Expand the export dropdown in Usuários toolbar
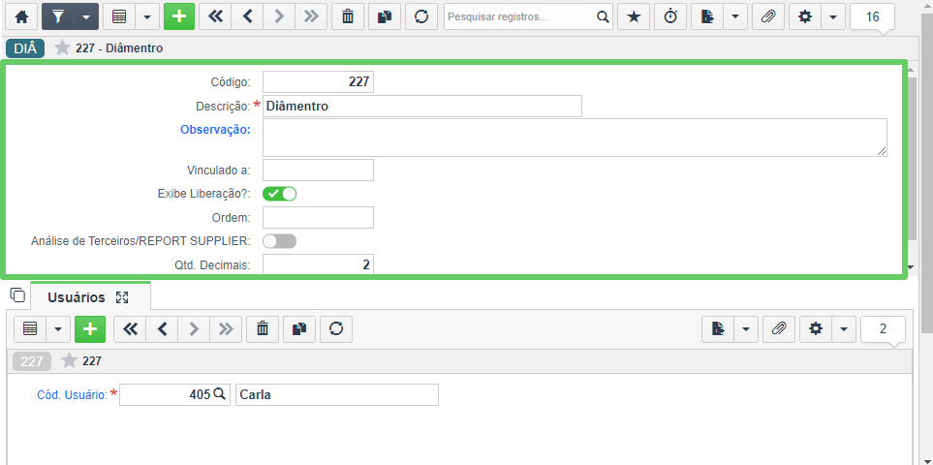Screen dimensions: 933x465 (x=746, y=328)
